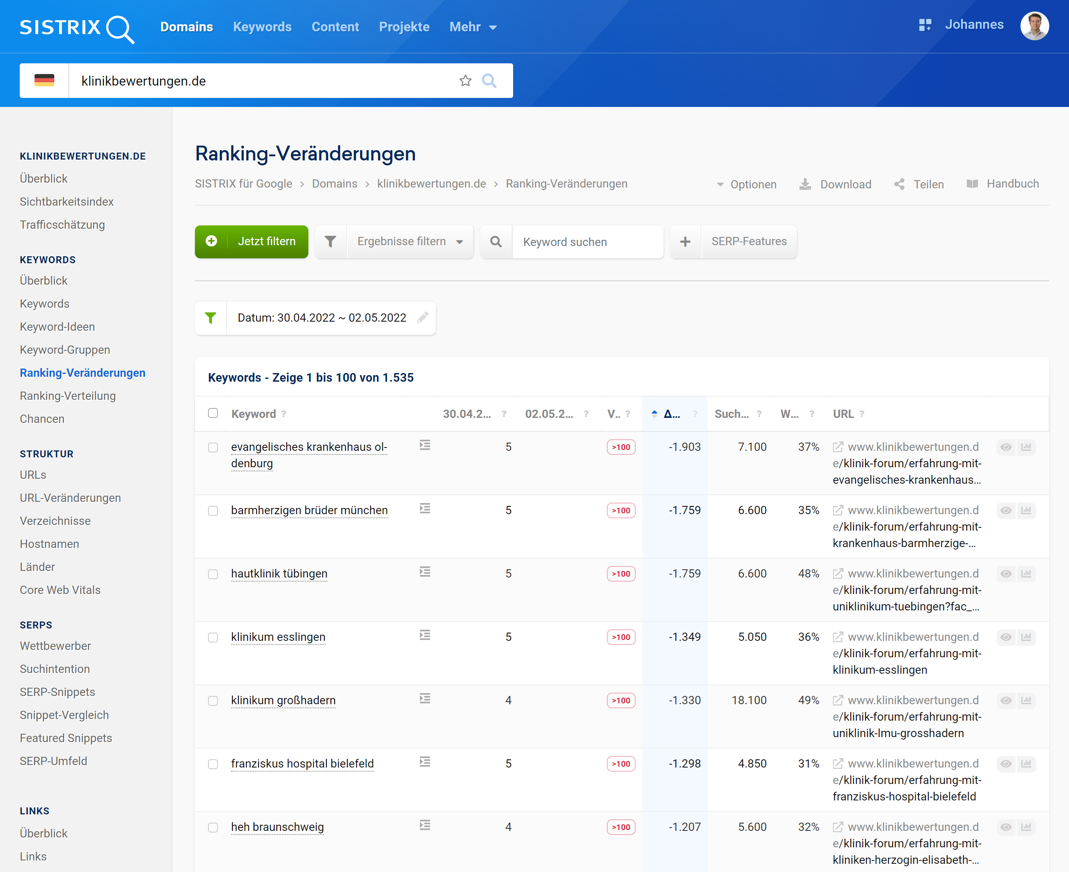1069x872 pixels.
Task: Open Ranking-Verteilung in the sidebar
Action: [68, 396]
